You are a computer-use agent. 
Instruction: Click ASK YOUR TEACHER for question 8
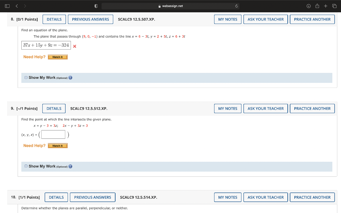[265, 19]
